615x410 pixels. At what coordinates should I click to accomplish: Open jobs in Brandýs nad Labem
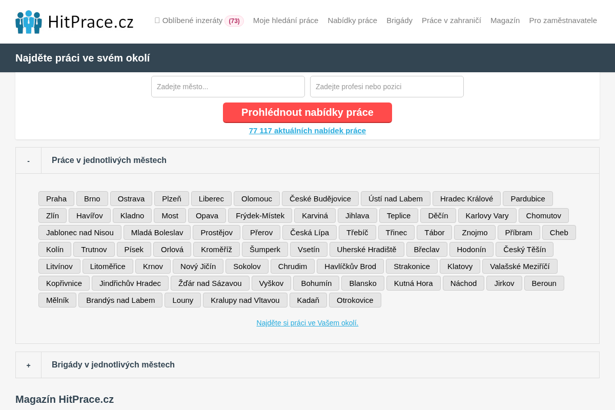(120, 300)
